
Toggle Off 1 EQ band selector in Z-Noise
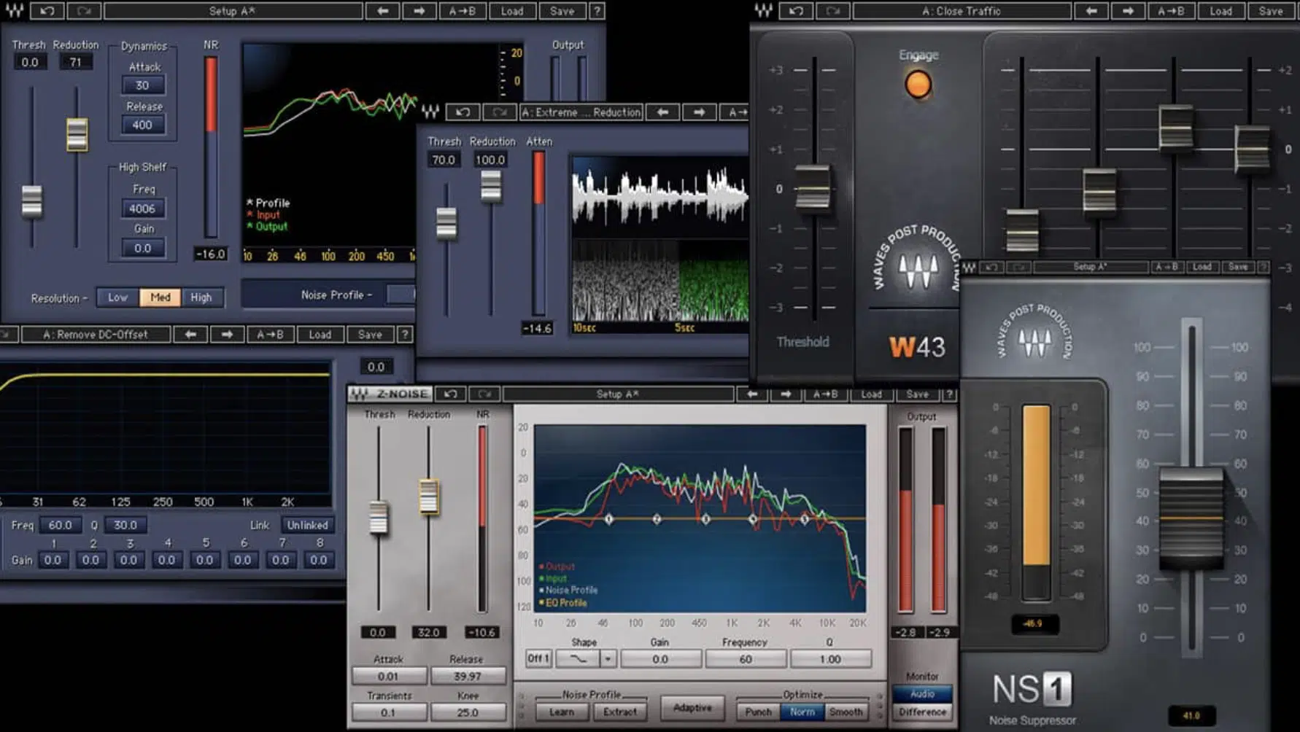tap(538, 659)
